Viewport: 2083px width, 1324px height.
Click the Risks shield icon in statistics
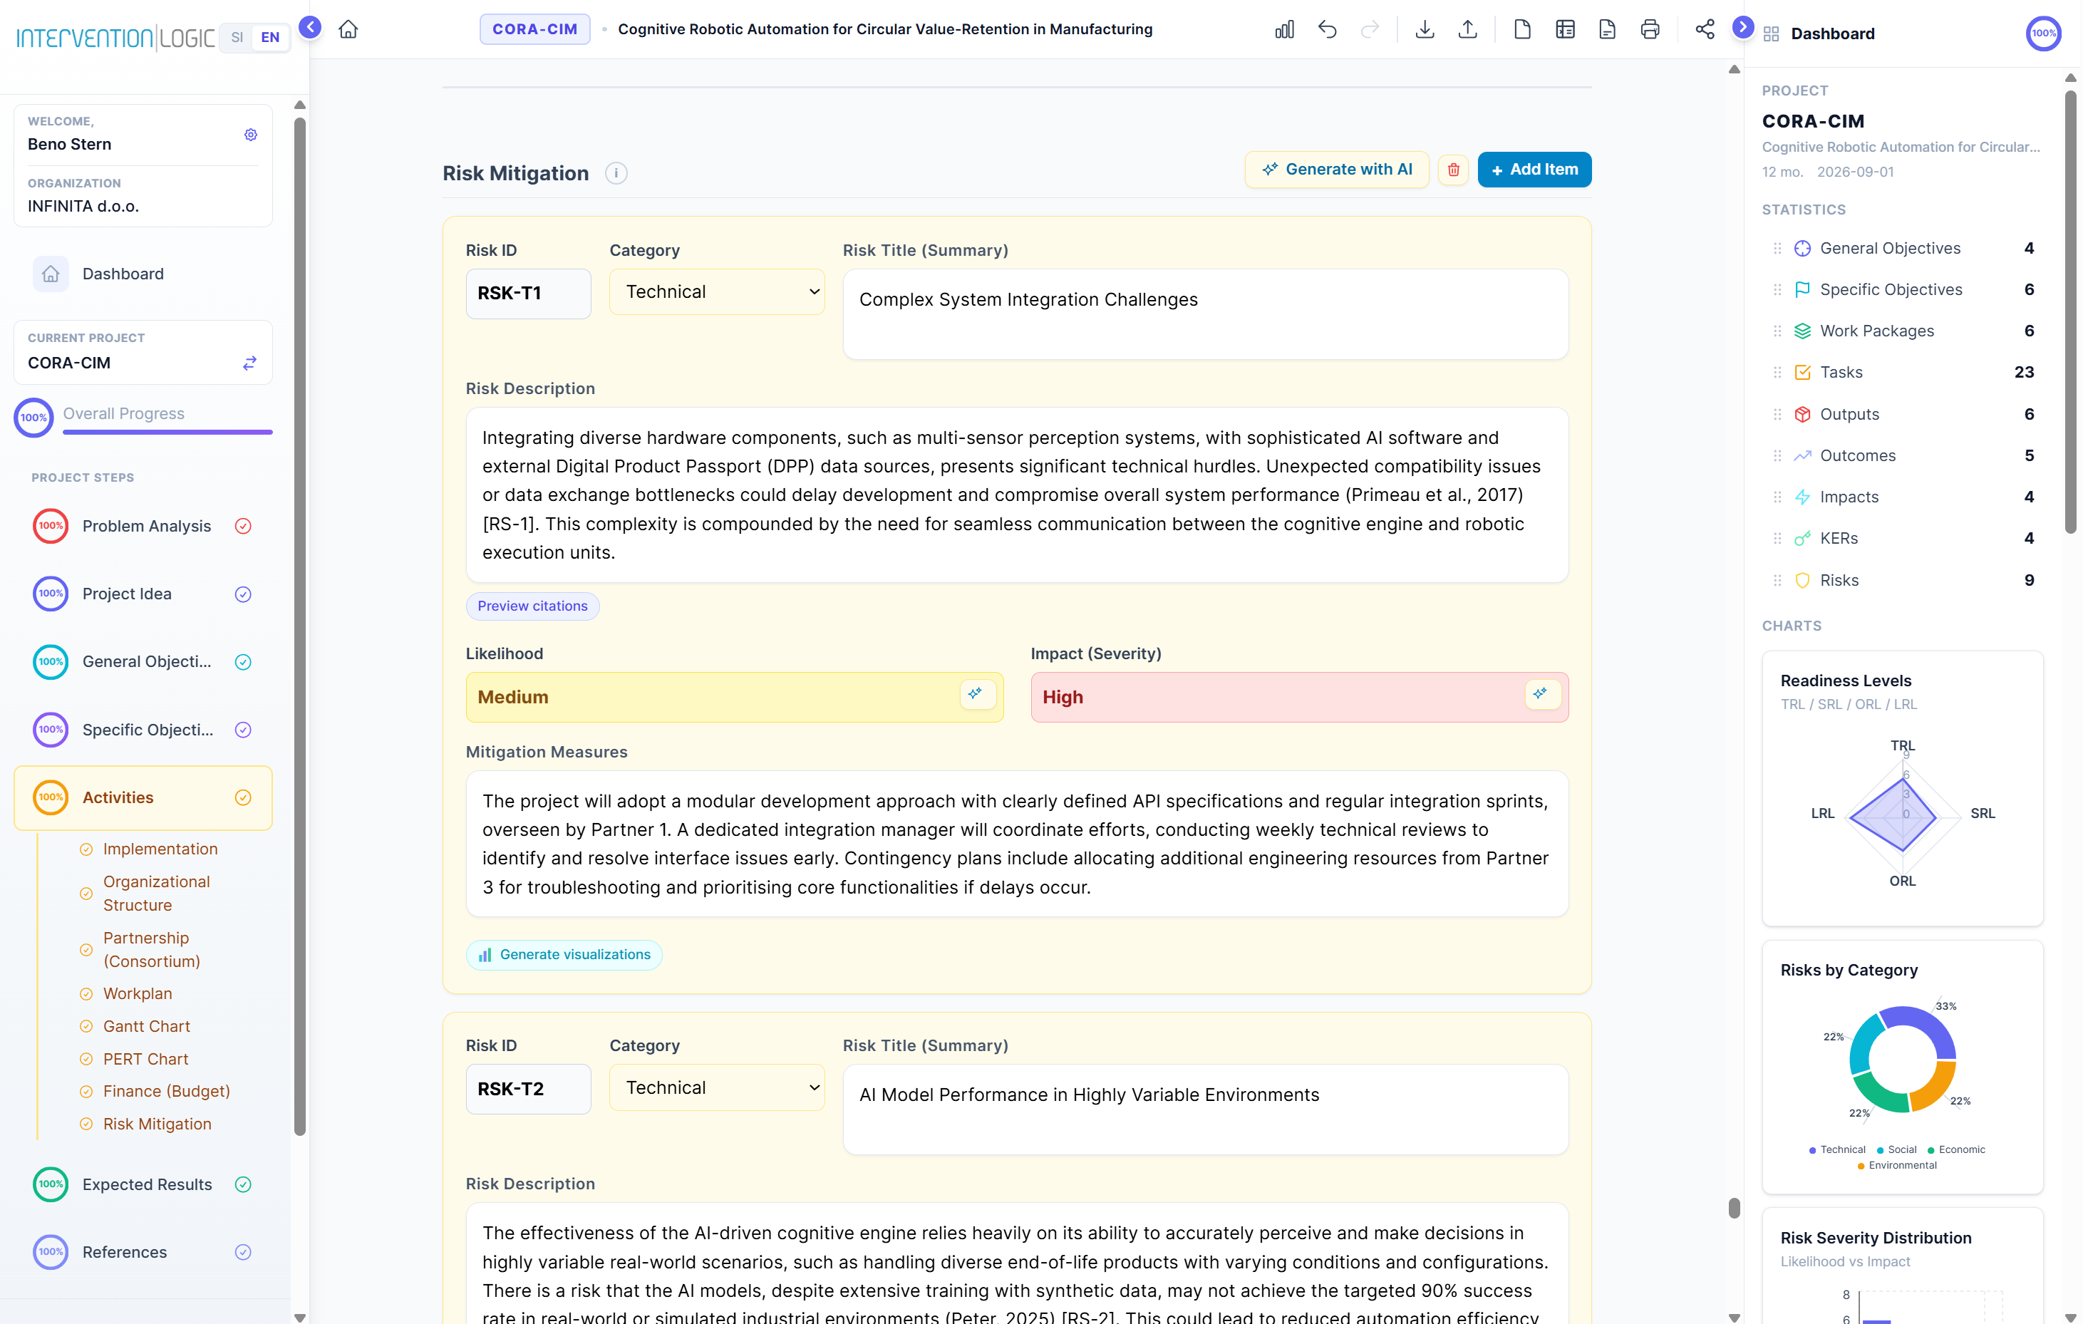pos(1803,580)
